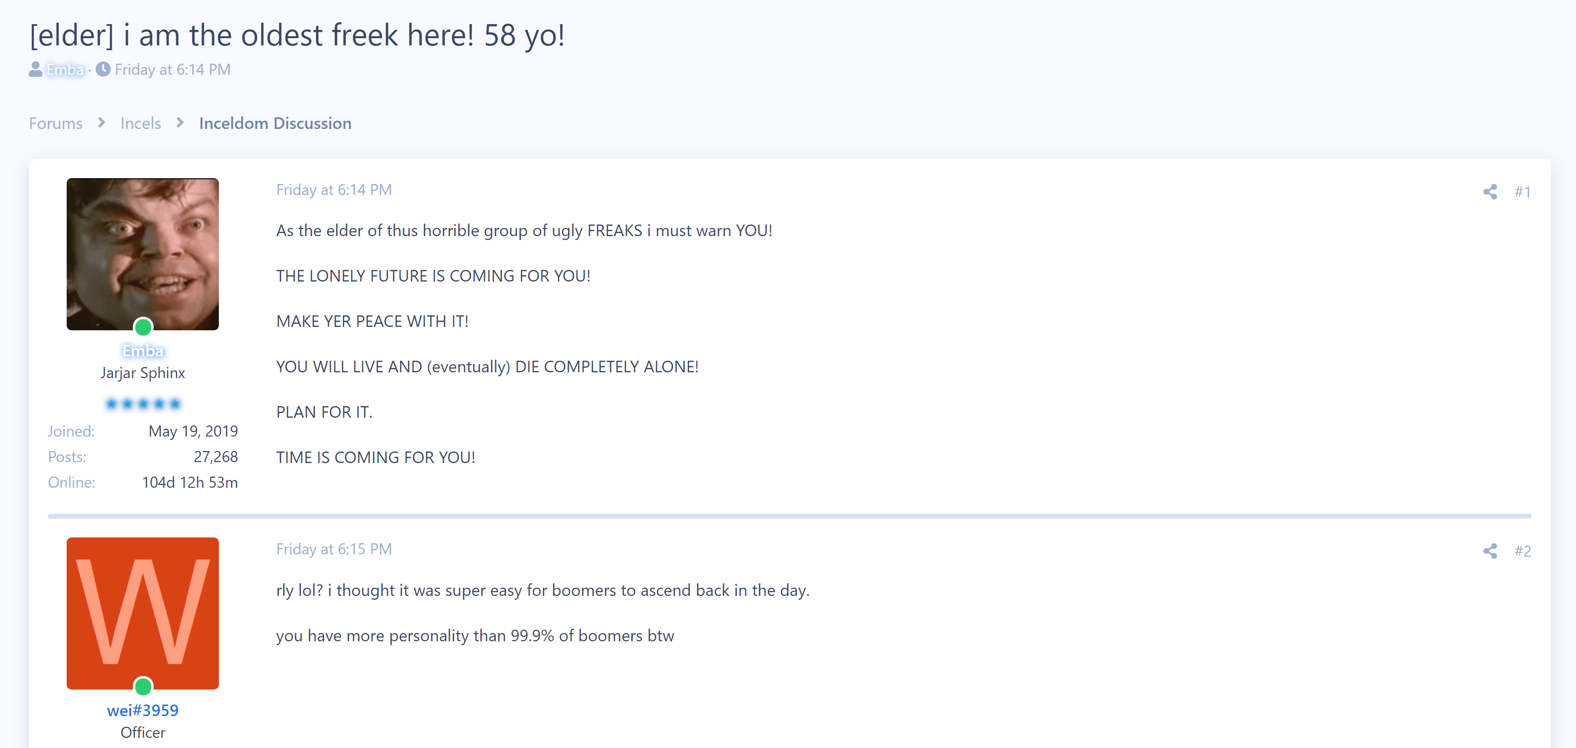Go to the Incels breadcrumb section

(x=141, y=124)
